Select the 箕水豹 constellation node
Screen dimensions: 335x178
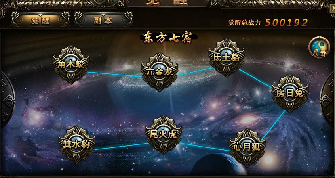pos(77,144)
